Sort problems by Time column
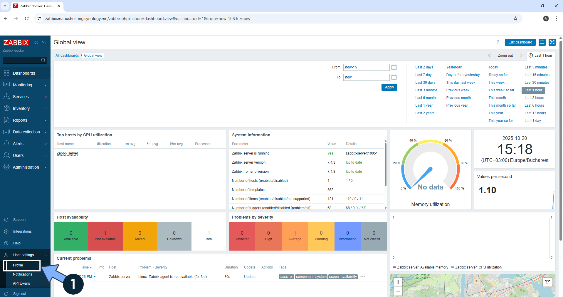 pos(86,267)
